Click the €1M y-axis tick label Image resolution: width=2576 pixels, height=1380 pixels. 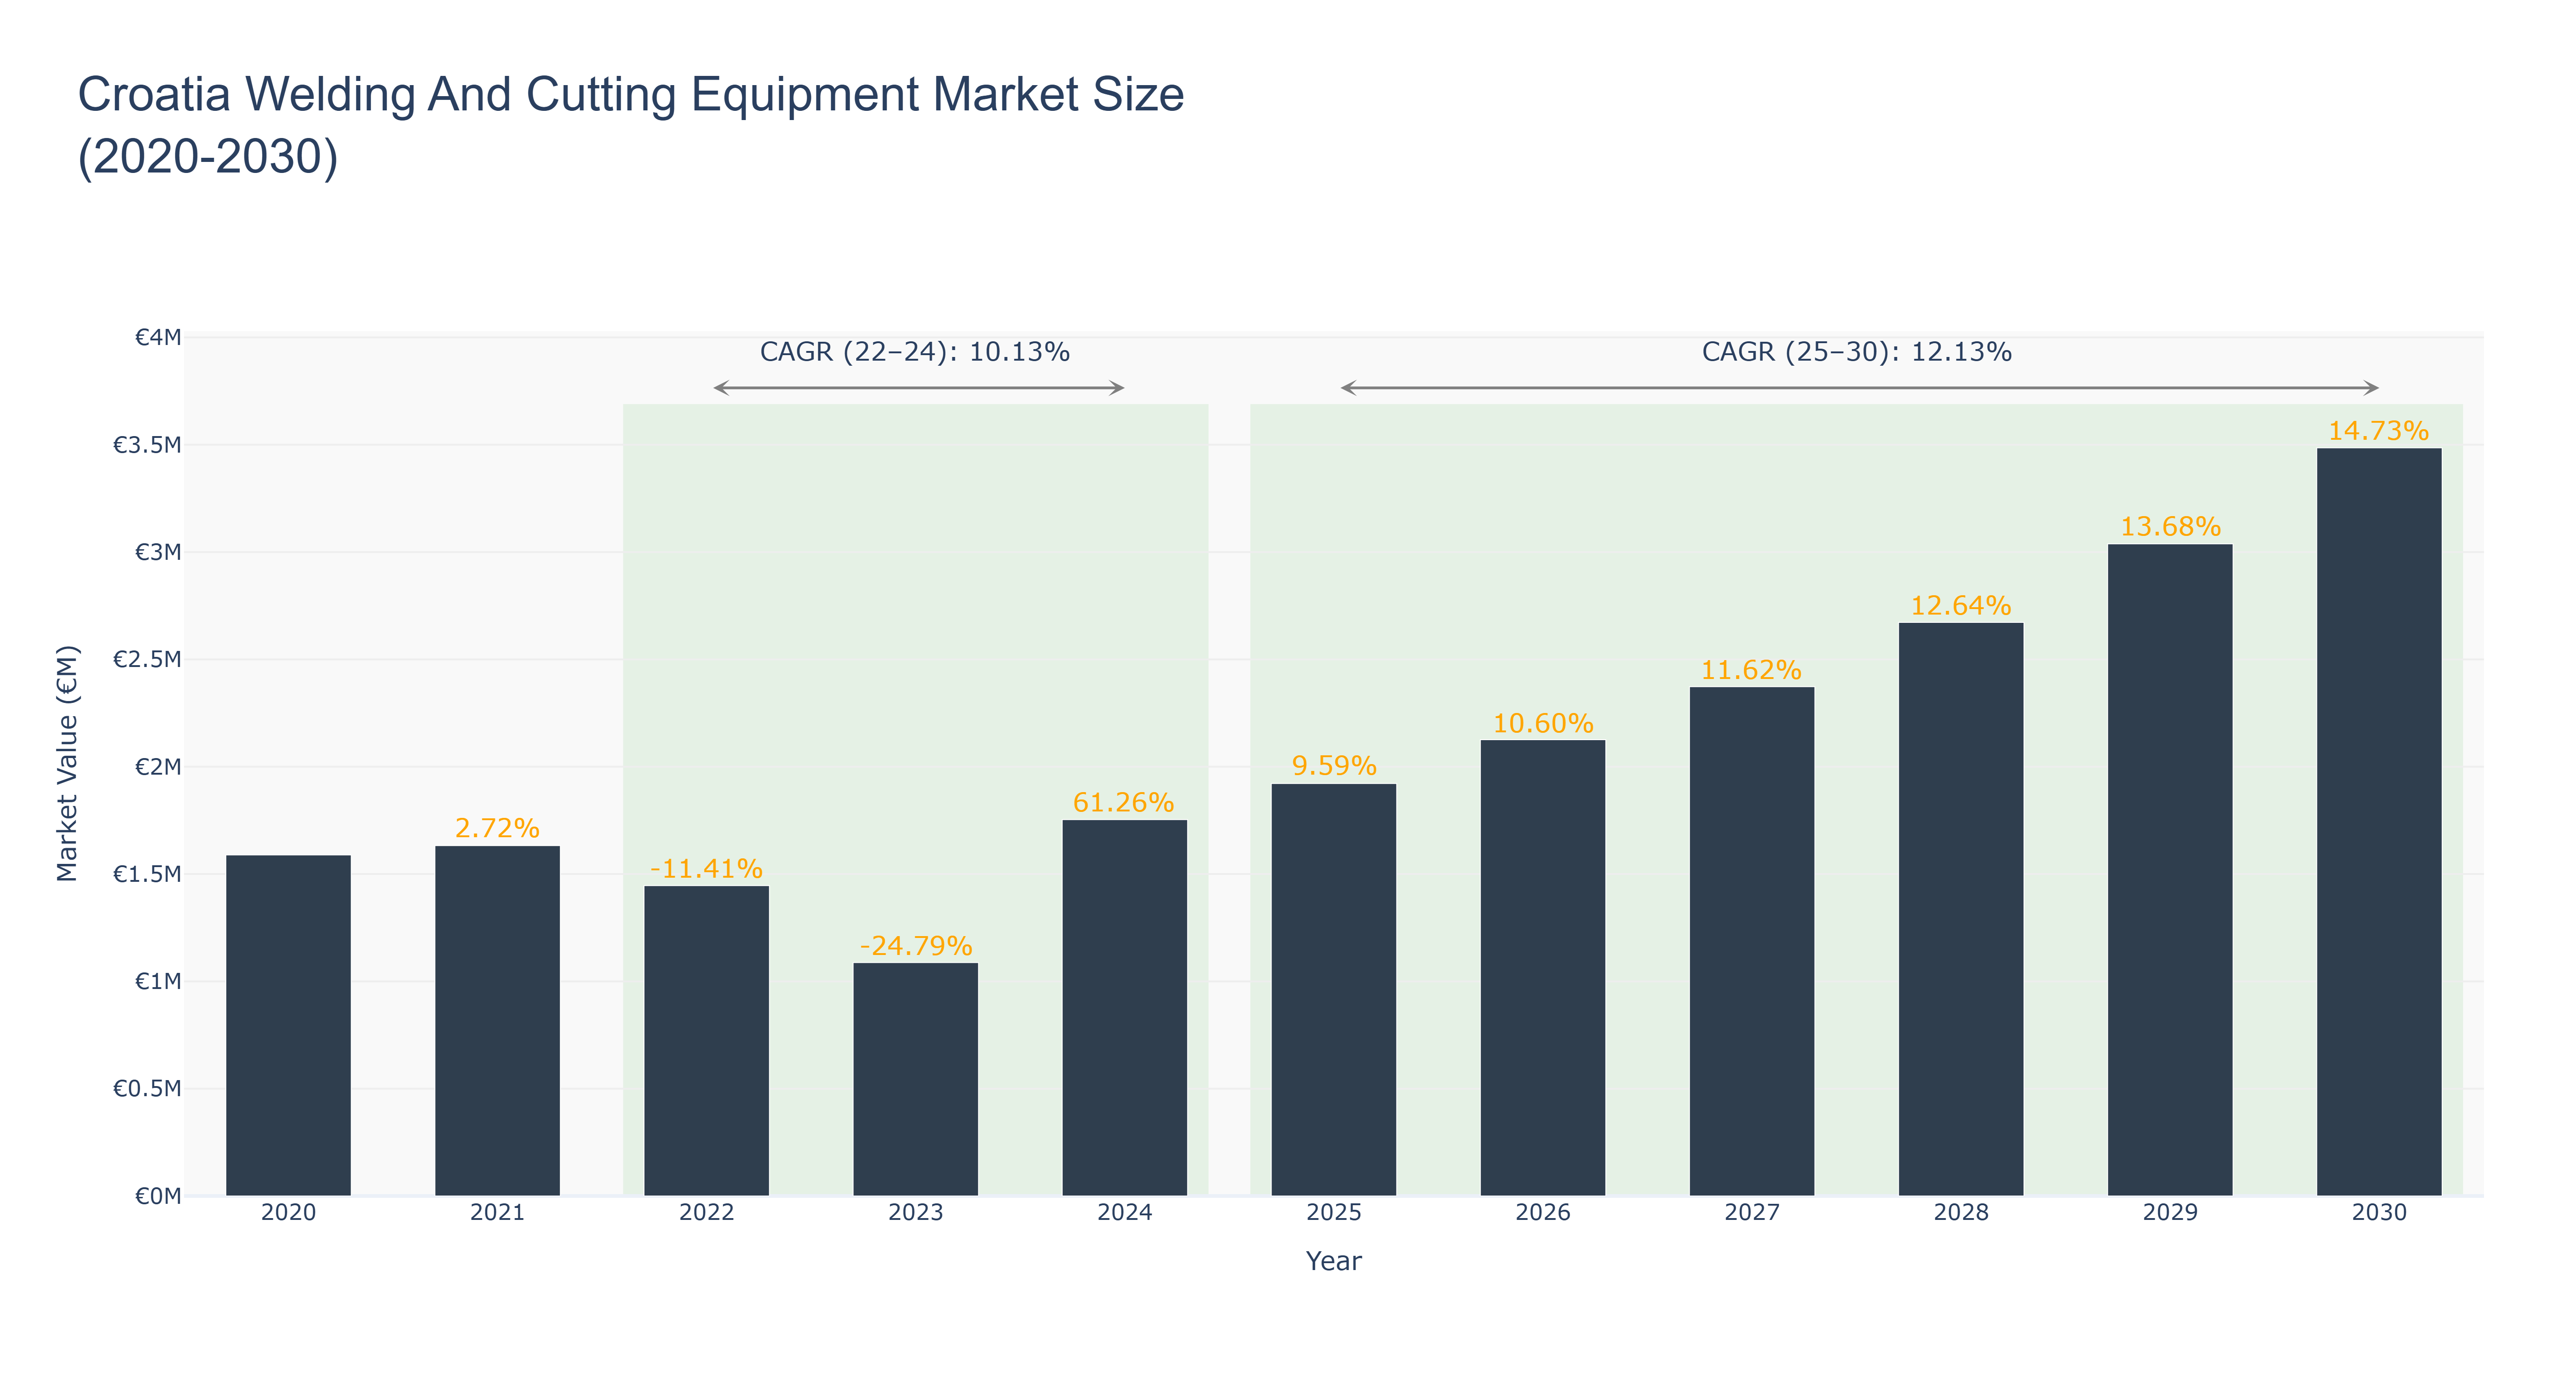pos(158,981)
